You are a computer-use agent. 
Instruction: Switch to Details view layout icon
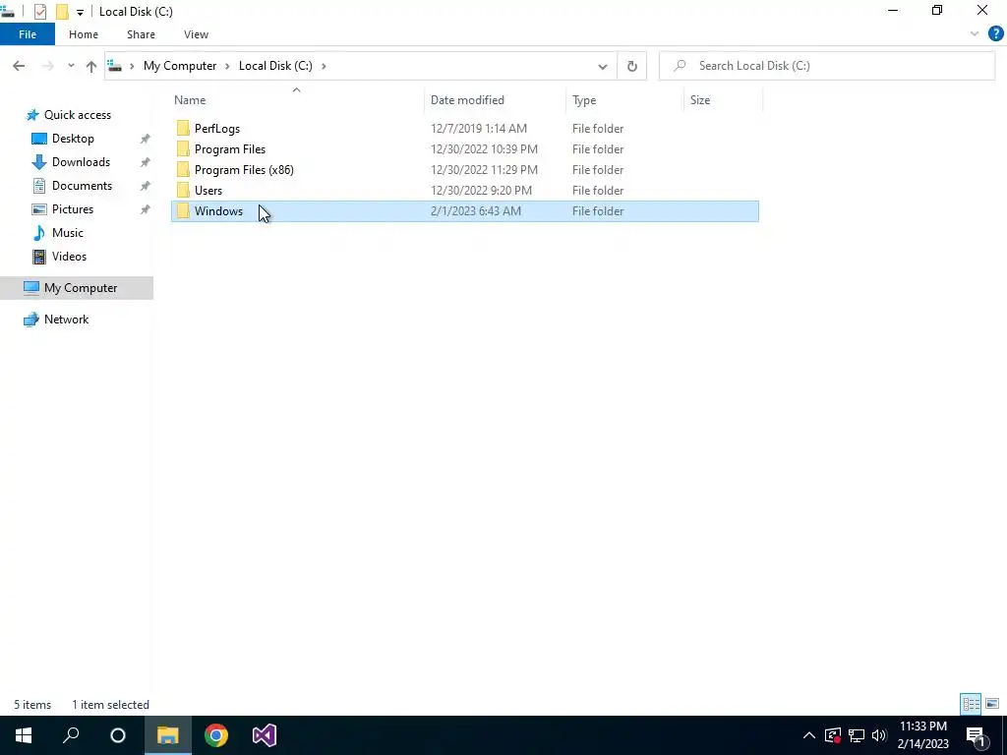pyautogui.click(x=971, y=704)
